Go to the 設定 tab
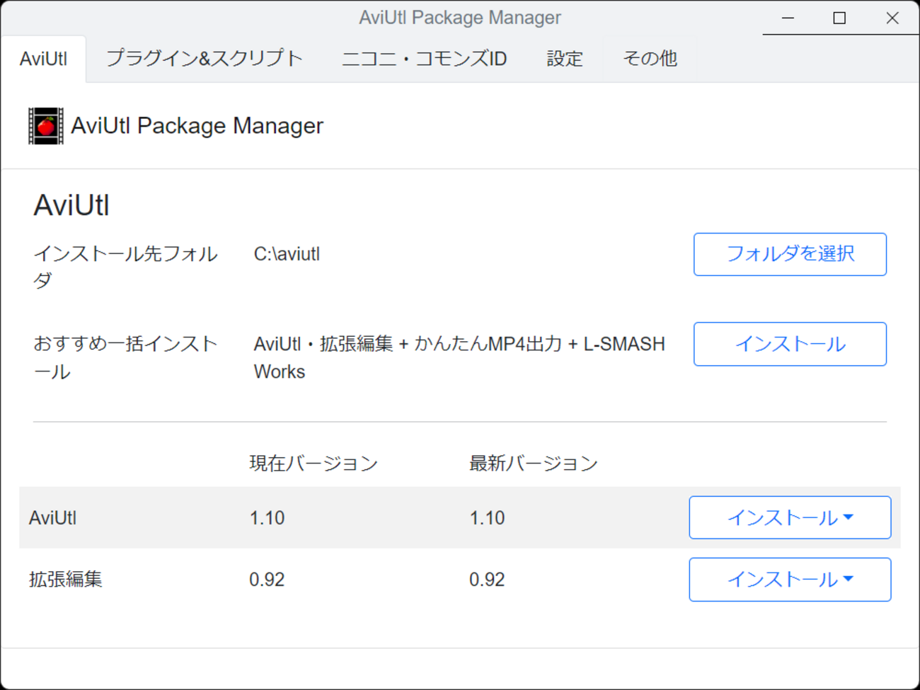This screenshot has width=920, height=690. click(565, 59)
